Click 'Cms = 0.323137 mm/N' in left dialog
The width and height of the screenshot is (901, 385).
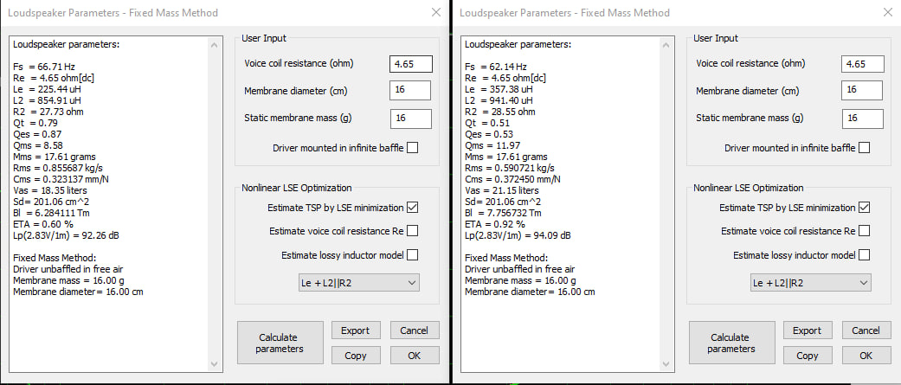[61, 179]
